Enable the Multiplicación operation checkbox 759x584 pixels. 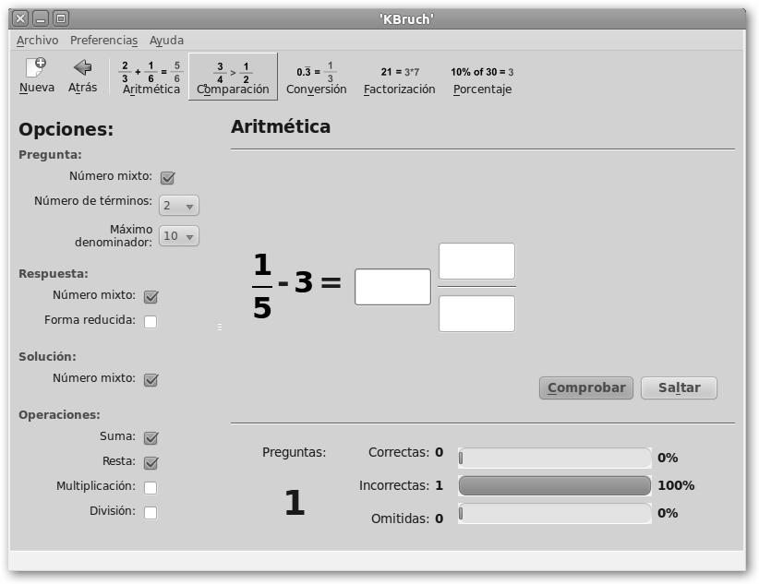(151, 487)
